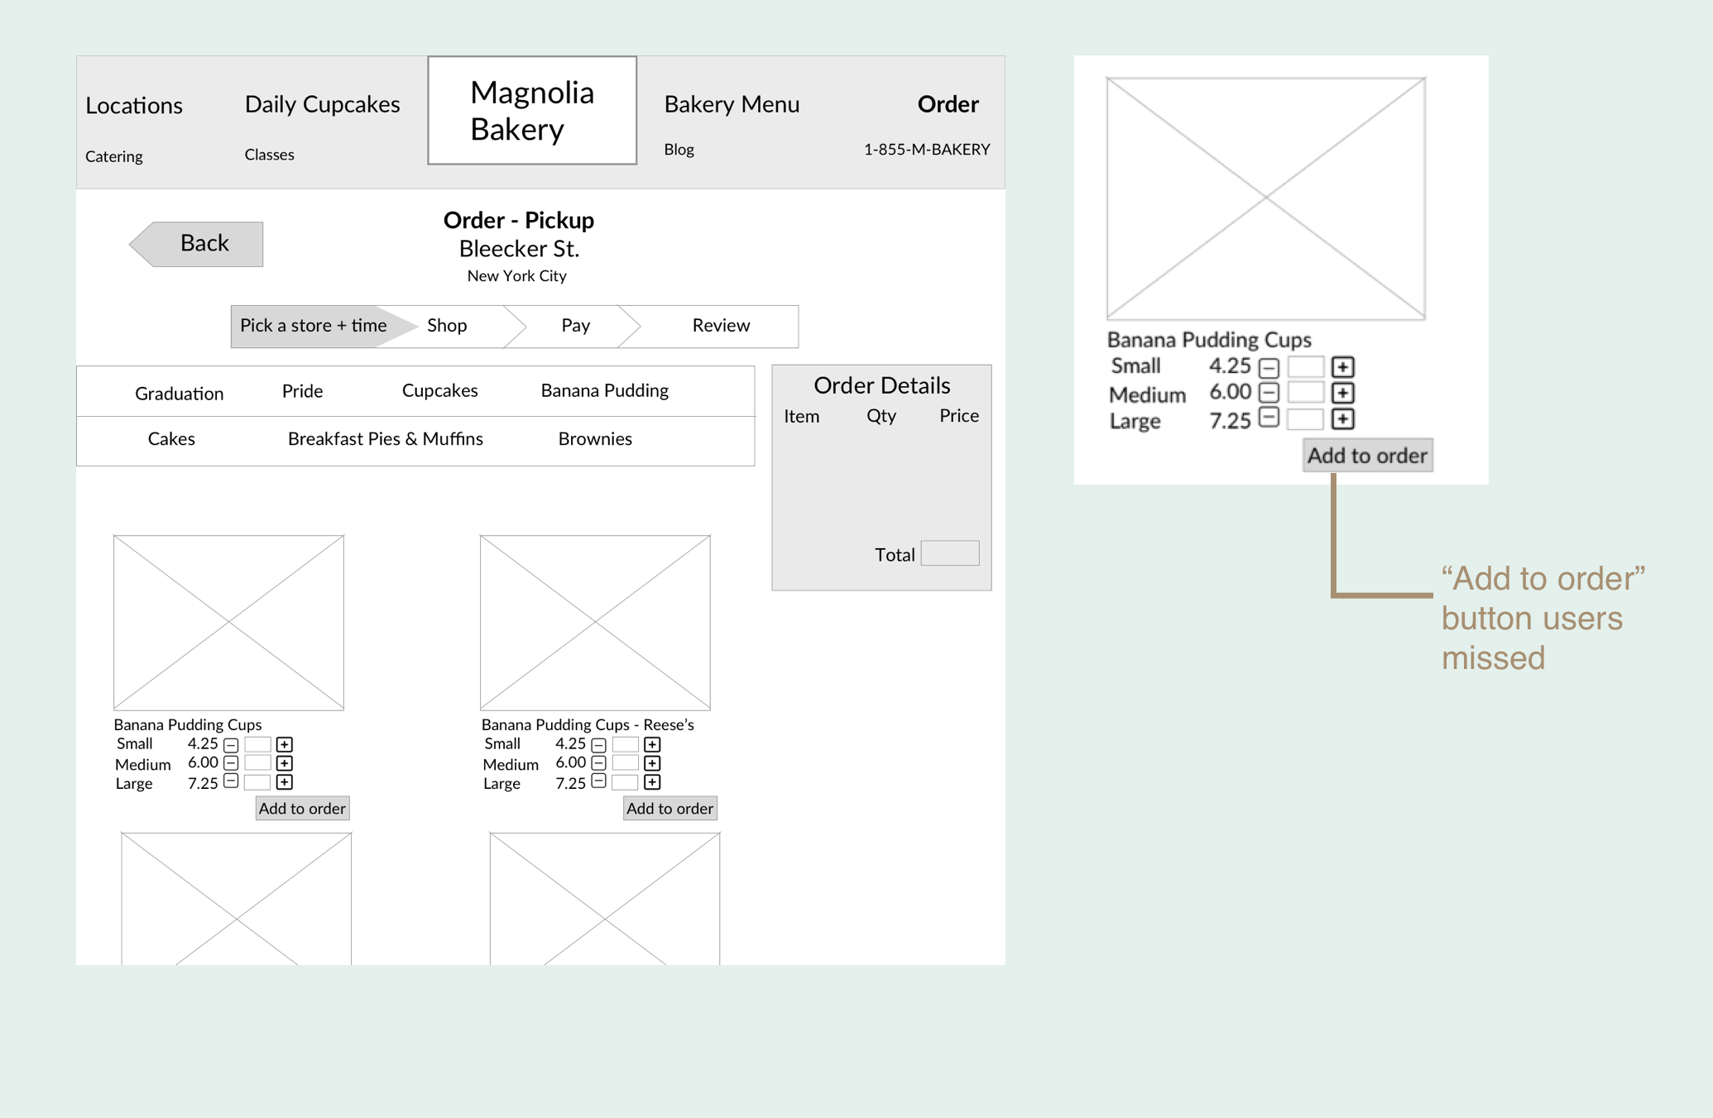This screenshot has height=1118, width=1713.
Task: Click Banana Pudding Cups product image
Action: pos(228,623)
